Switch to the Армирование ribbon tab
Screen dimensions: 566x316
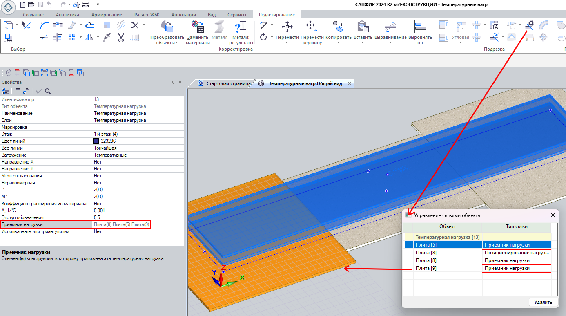pos(107,14)
